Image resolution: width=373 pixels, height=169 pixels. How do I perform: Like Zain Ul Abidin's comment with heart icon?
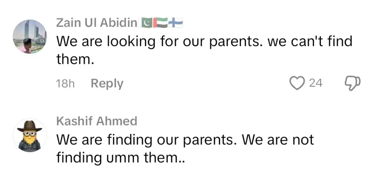click(297, 83)
